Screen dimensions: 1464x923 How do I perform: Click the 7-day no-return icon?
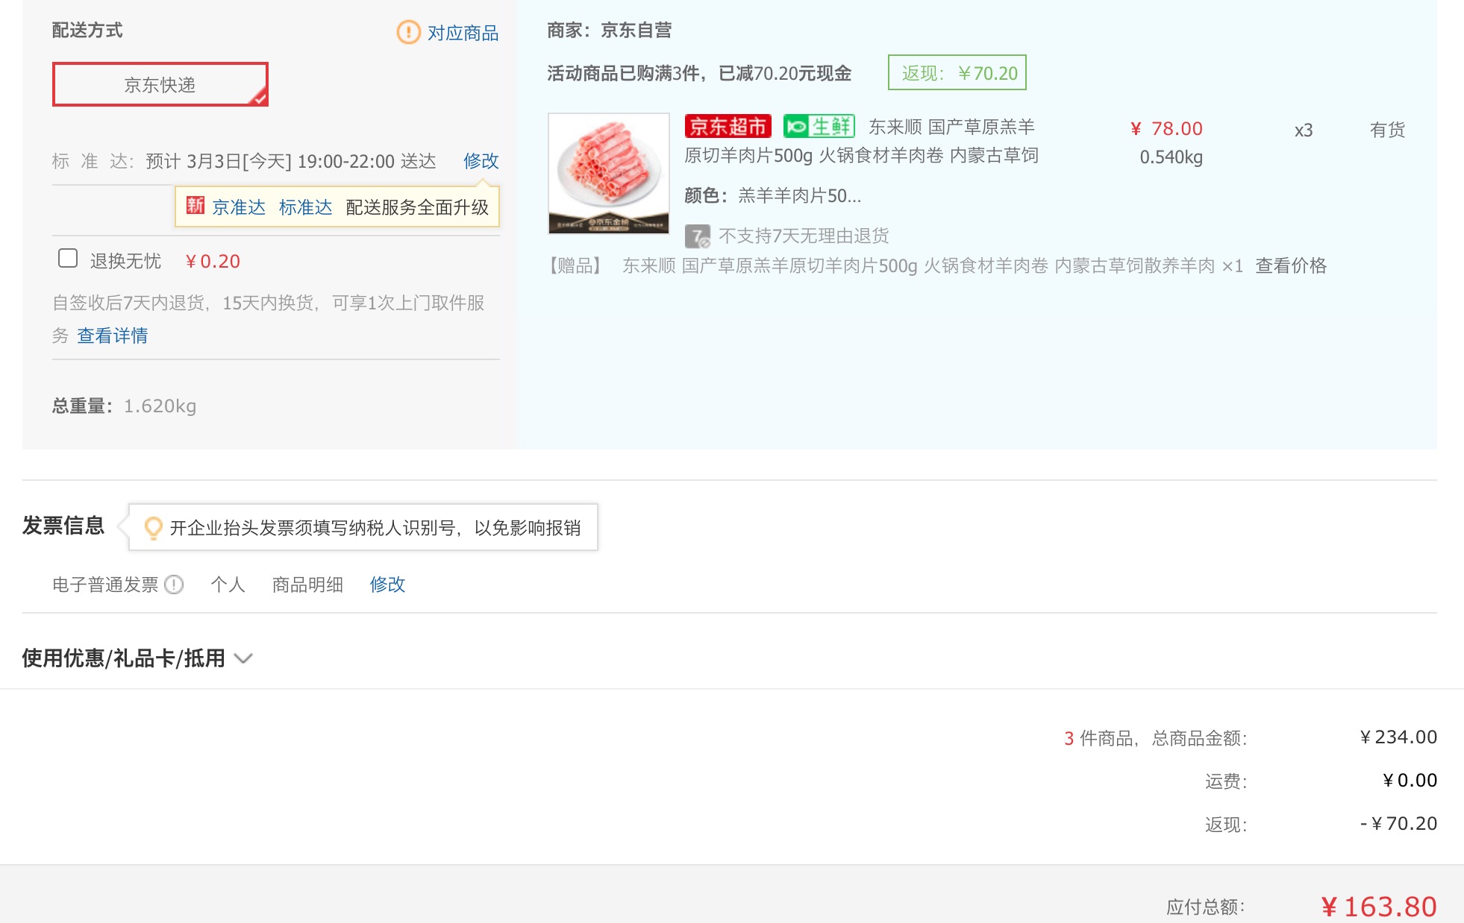point(697,236)
